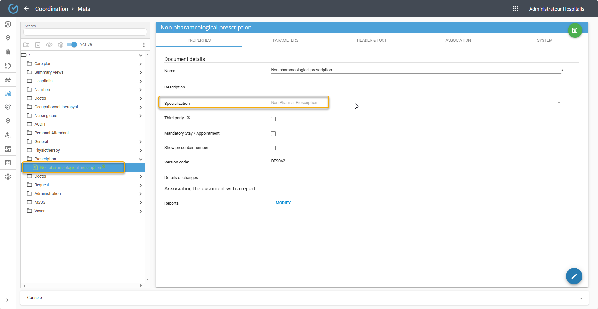Viewport: 598px width, 309px height.
Task: Collapse the Prescription folder
Action: click(x=140, y=159)
